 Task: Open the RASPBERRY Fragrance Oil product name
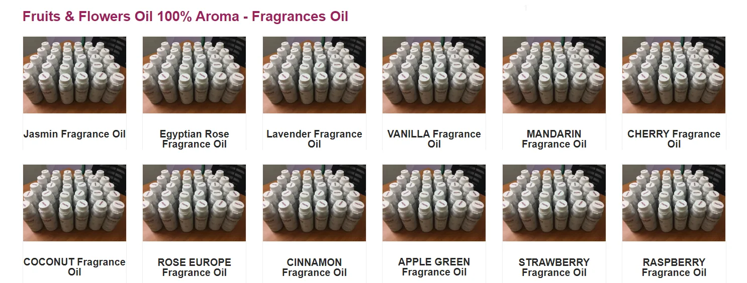pyautogui.click(x=674, y=267)
